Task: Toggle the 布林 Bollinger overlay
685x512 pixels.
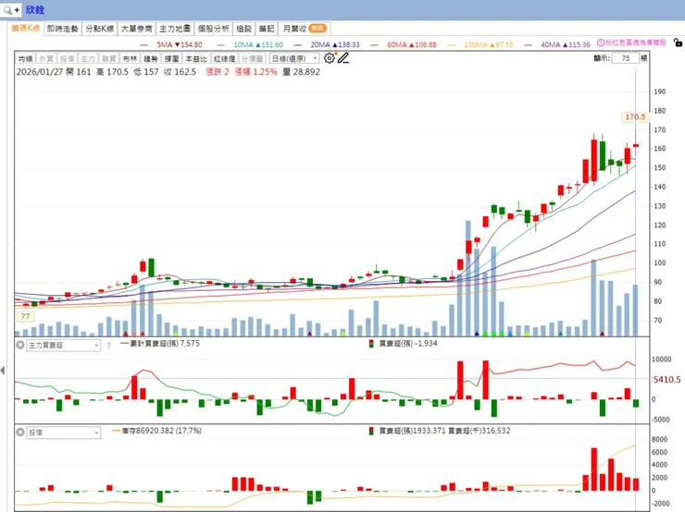Action: click(130, 58)
